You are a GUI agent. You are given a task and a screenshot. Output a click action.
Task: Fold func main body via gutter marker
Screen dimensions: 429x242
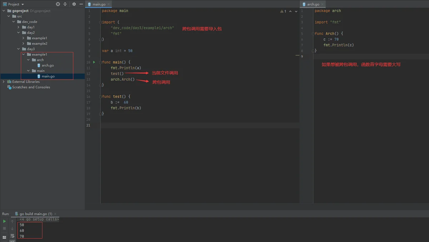[x=100, y=62]
